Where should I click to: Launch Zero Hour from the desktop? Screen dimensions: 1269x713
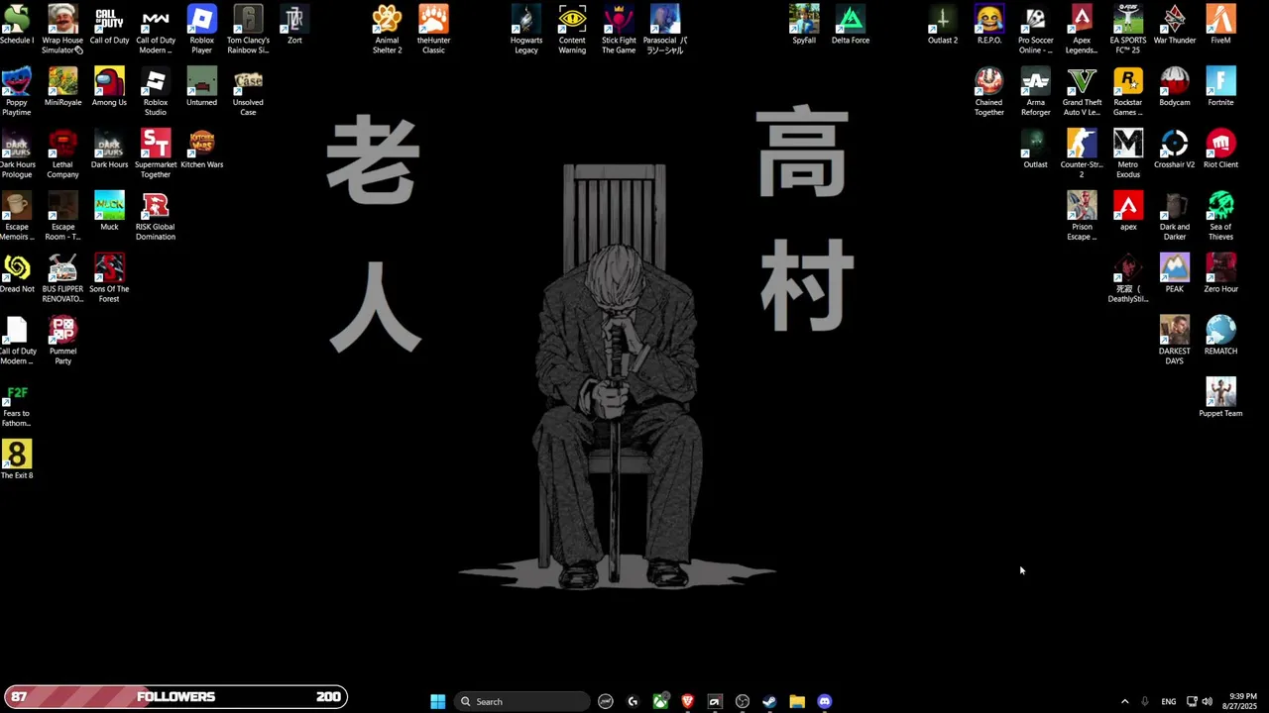click(x=1220, y=274)
